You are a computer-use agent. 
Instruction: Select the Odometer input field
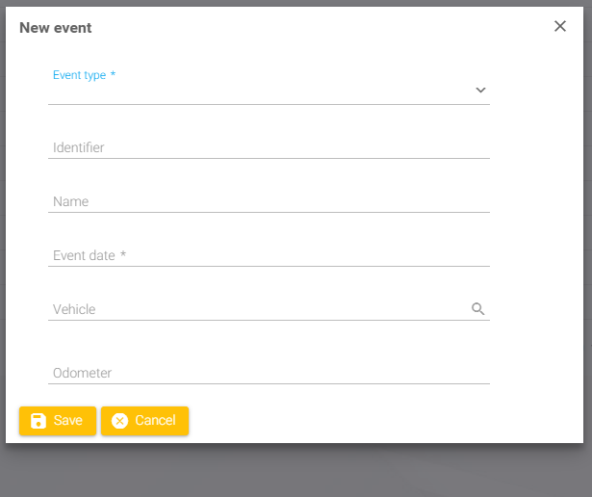pos(269,373)
